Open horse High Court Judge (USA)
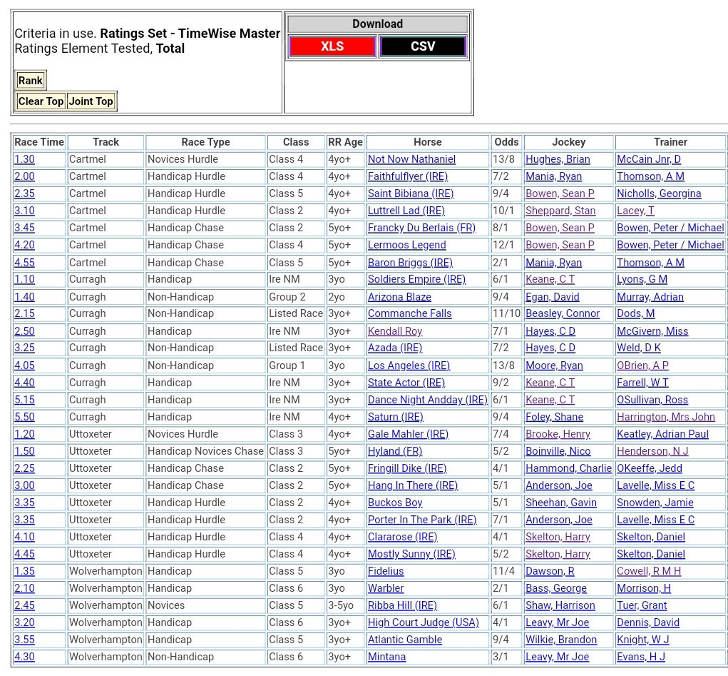 tap(424, 622)
